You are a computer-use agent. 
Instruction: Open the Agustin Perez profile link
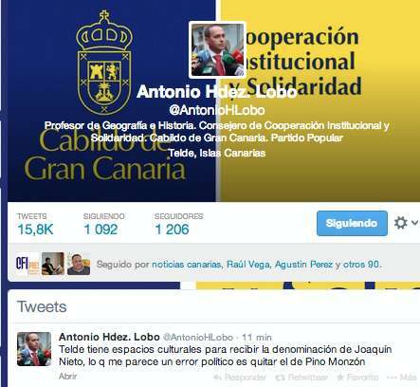click(x=303, y=265)
